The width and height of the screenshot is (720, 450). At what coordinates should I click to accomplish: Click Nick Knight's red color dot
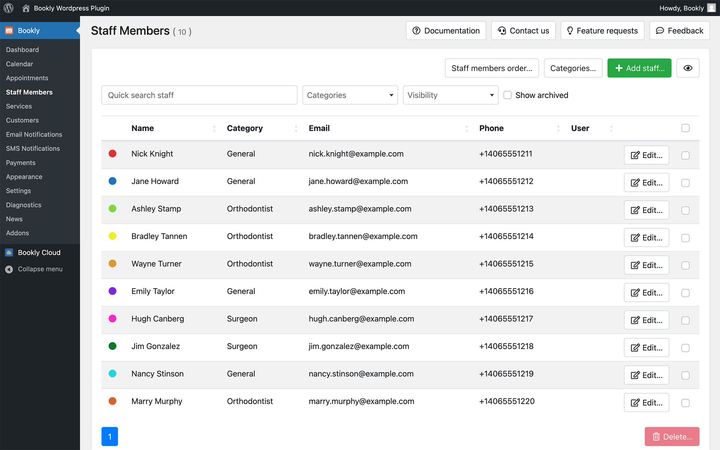pyautogui.click(x=112, y=154)
